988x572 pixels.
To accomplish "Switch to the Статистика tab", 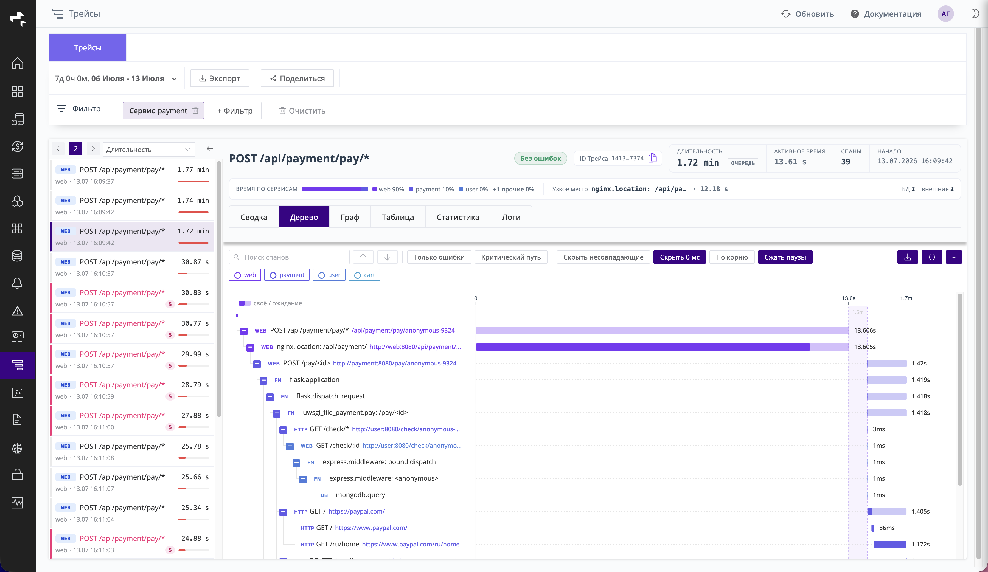I will click(x=457, y=217).
